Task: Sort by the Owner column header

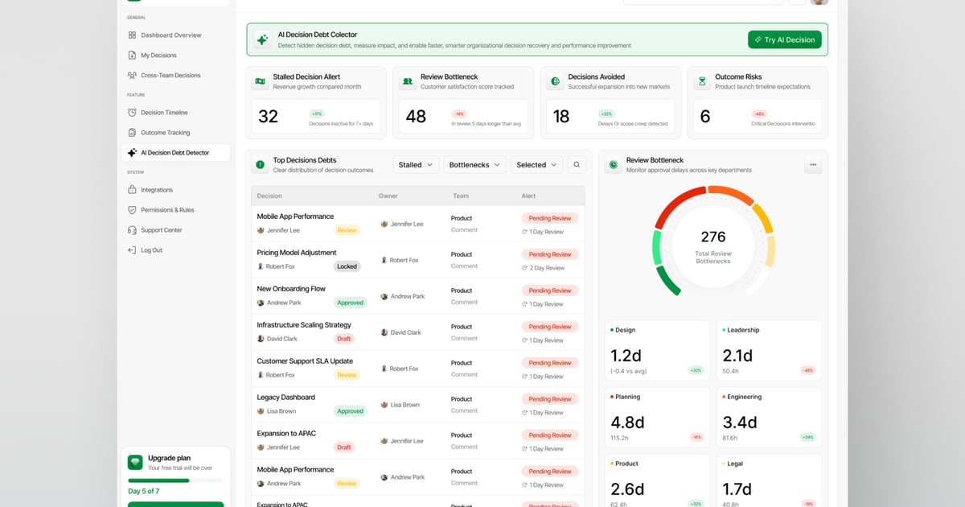Action: [x=388, y=196]
